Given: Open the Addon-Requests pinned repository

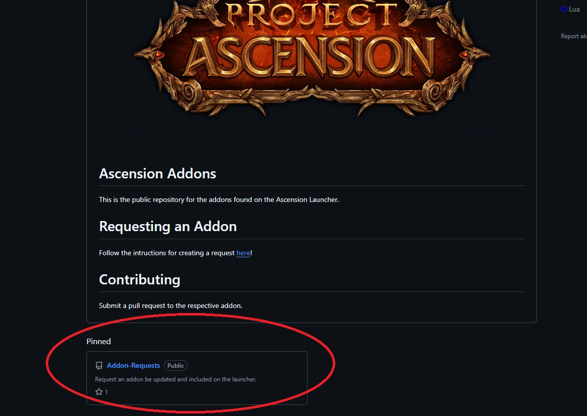Looking at the screenshot, I should pyautogui.click(x=133, y=365).
